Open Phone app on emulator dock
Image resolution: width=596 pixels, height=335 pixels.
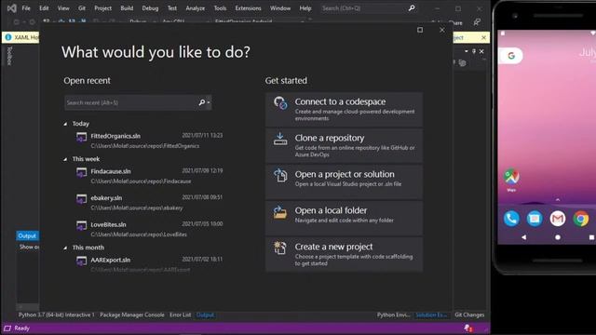coord(511,219)
